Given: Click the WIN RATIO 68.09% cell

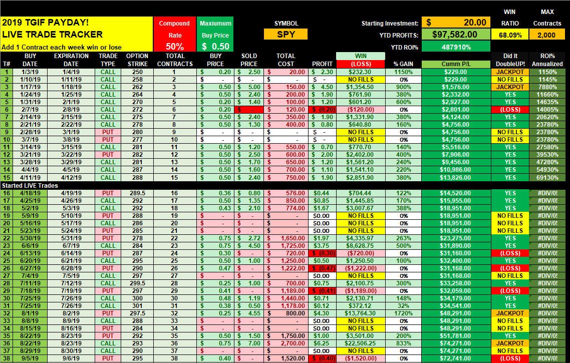Looking at the screenshot, I should [x=510, y=35].
